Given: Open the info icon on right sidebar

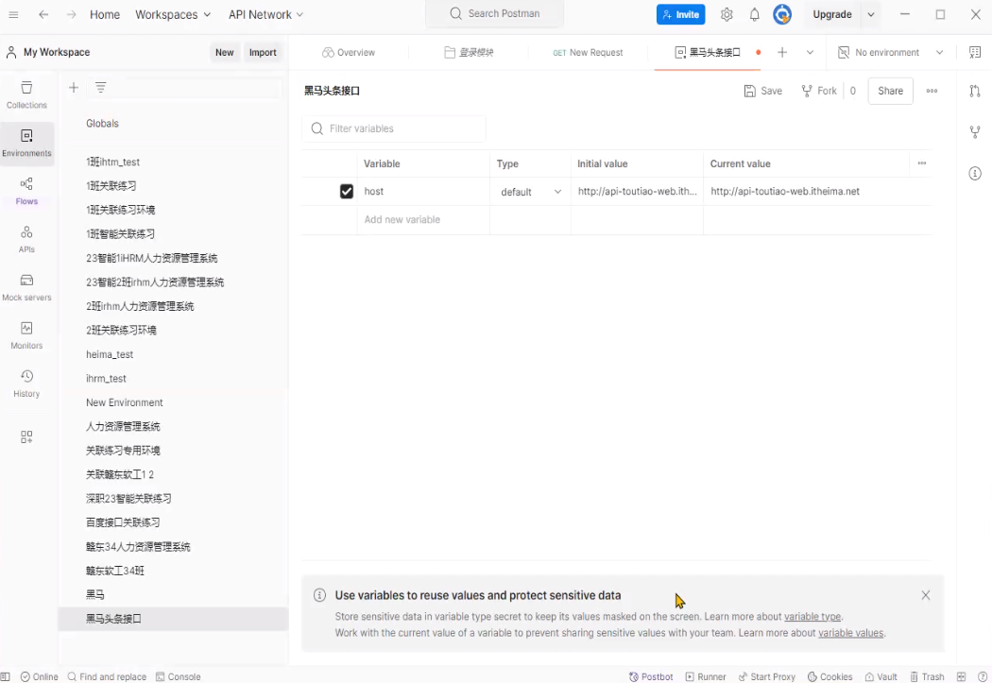Looking at the screenshot, I should coord(975,173).
